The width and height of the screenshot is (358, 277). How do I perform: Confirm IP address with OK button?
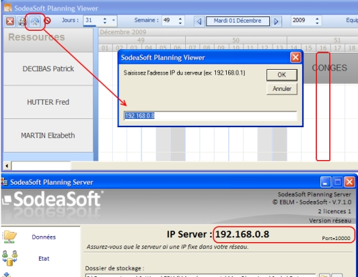point(281,75)
